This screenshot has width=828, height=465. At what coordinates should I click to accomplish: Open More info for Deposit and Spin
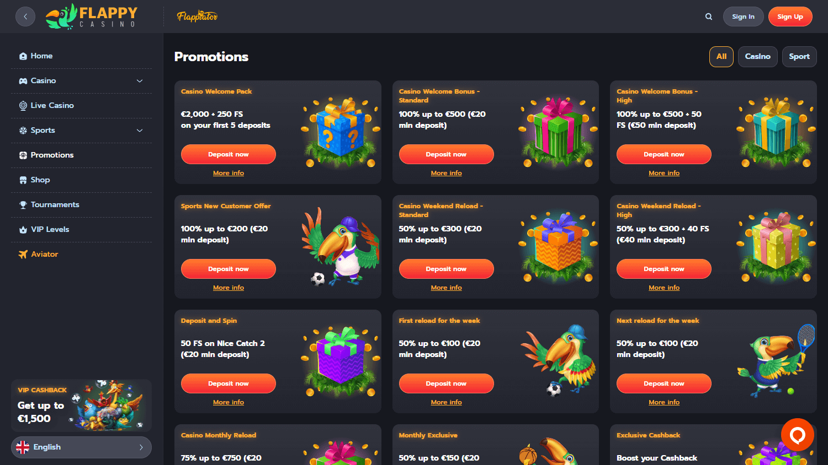229,402
